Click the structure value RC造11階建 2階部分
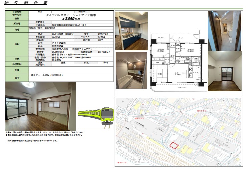Viewport: 247px width, 169px height. coord(63,34)
